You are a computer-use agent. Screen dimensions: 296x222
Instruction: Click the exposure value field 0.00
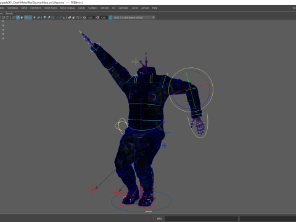[91, 17]
